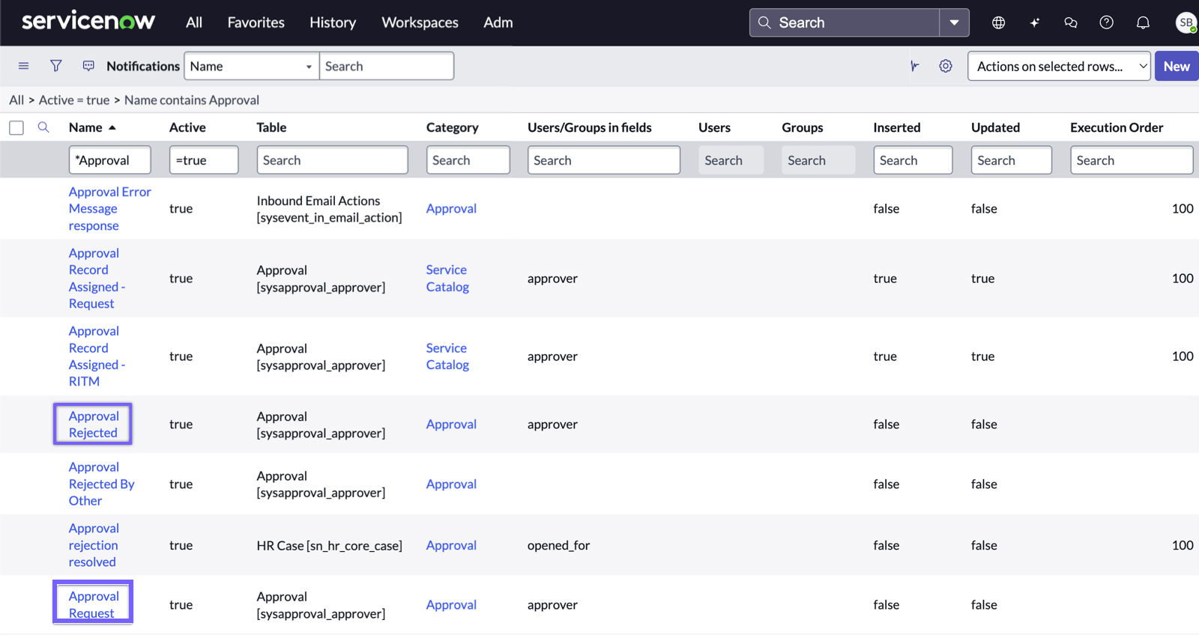Open Actions on selected rows dropdown
The width and height of the screenshot is (1199, 635).
click(x=1059, y=66)
